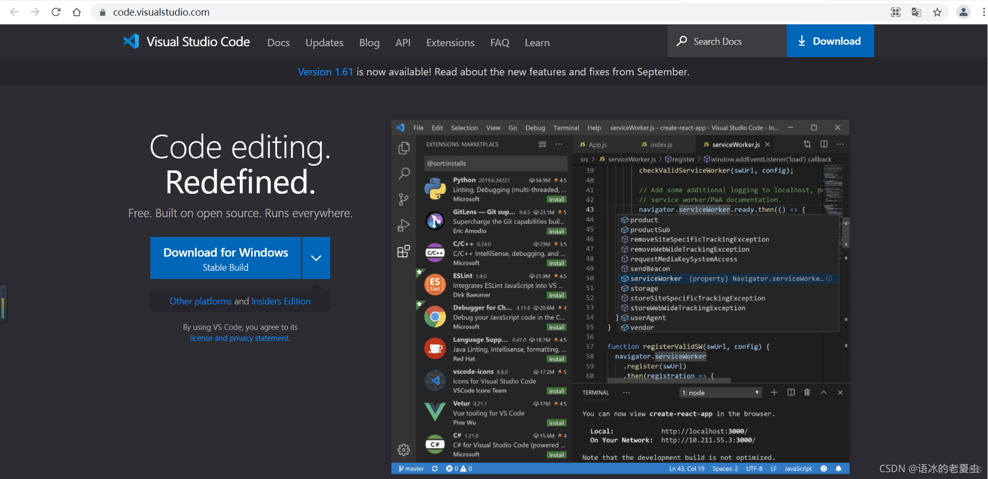Open the Version 1.61 link

pyautogui.click(x=326, y=72)
